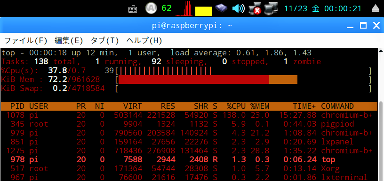384x181 pixels.
Task: Mute sound via the speaker volume icon
Action: pyautogui.click(x=238, y=8)
